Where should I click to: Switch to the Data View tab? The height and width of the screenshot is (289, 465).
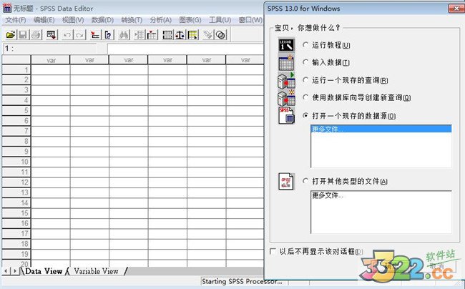tap(44, 271)
